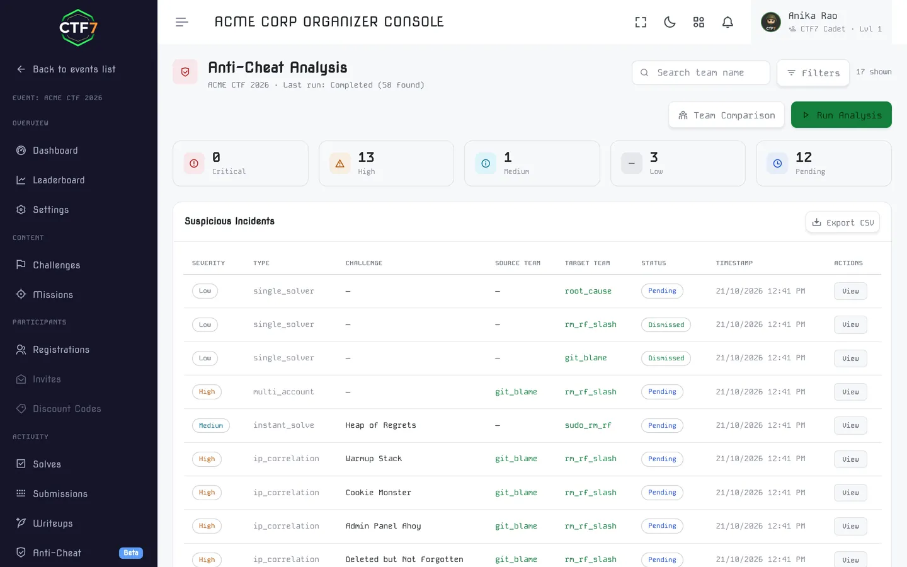
Task: Select the Pending count card
Action: [824, 163]
